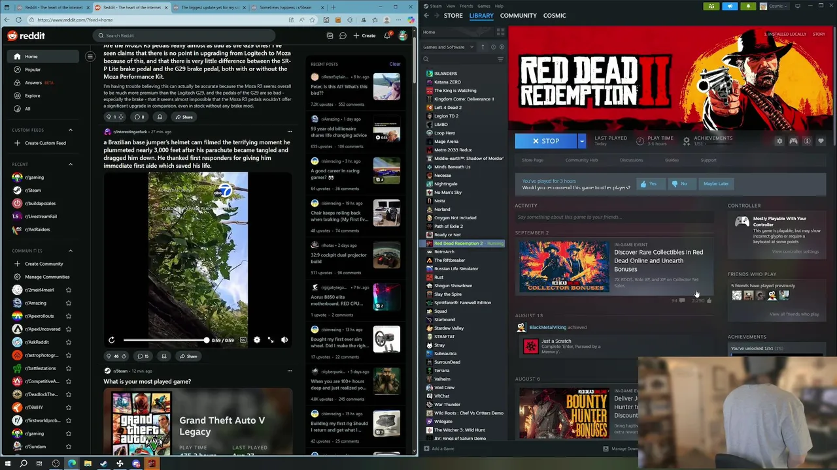The width and height of the screenshot is (837, 470).
Task: Click Steam library sort arrow icon
Action: pos(483,47)
